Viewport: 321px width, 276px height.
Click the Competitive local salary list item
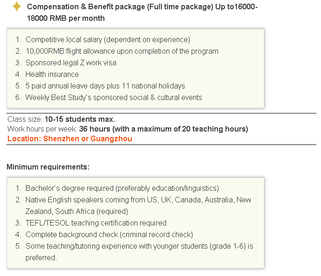pyautogui.click(x=108, y=40)
